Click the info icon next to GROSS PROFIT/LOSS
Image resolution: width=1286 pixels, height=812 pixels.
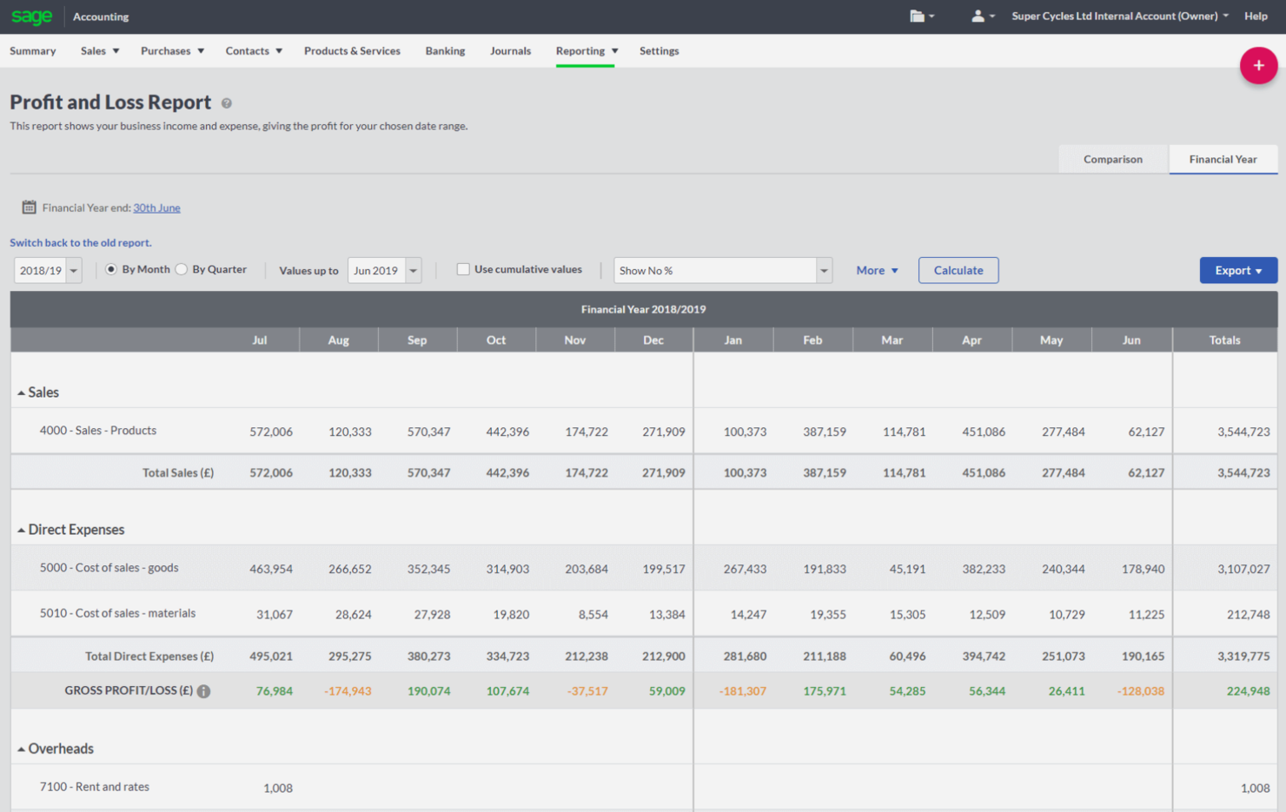click(x=203, y=691)
